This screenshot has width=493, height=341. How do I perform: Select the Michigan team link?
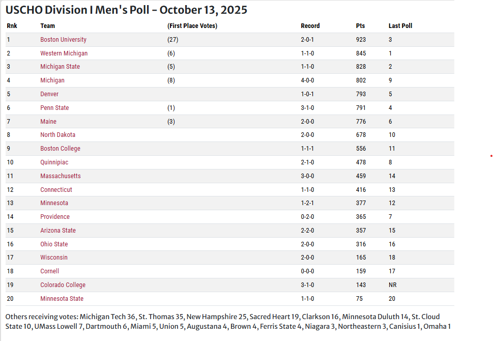point(52,80)
